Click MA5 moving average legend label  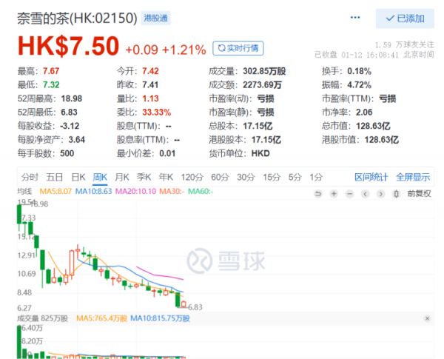pos(55,192)
